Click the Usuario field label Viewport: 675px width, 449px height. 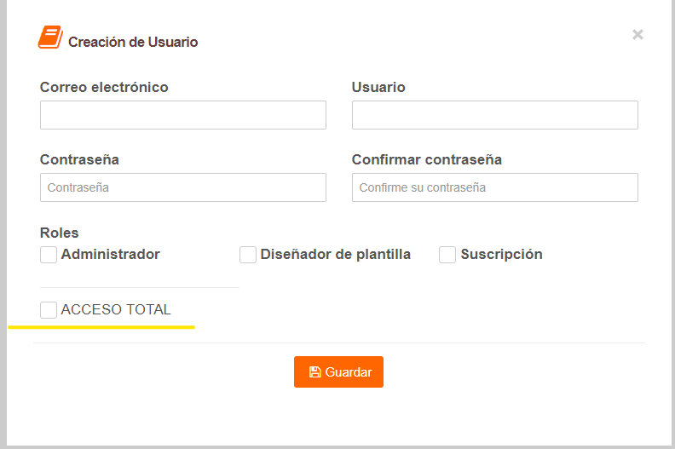(378, 87)
